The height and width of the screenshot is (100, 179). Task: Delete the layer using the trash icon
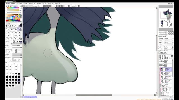pyautogui.click(x=167, y=58)
